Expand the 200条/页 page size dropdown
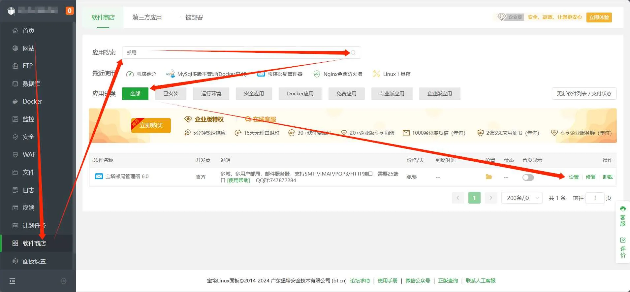This screenshot has height=292, width=630. [x=521, y=198]
